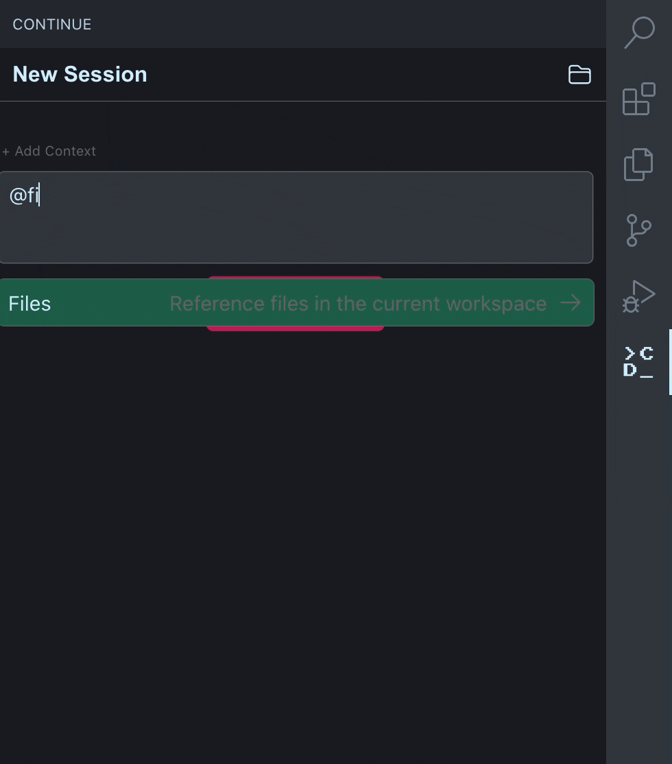Click the Files label in the suggestion

coord(29,302)
